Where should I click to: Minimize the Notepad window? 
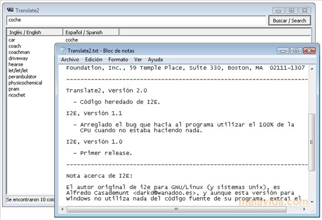click(283, 50)
